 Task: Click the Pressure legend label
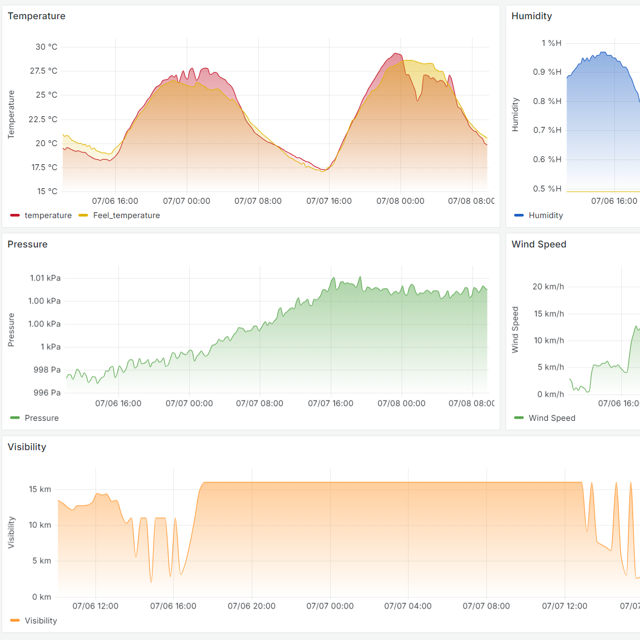click(x=41, y=418)
